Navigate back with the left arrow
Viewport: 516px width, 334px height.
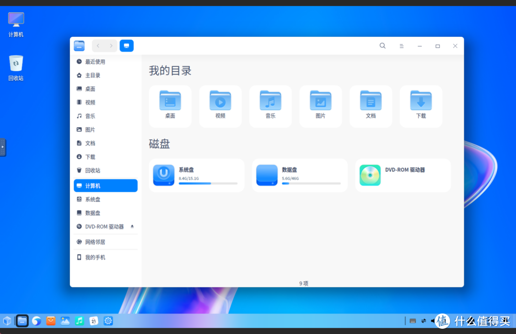click(x=97, y=45)
